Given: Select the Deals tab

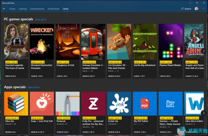Looking at the screenshot, I should [66, 9].
